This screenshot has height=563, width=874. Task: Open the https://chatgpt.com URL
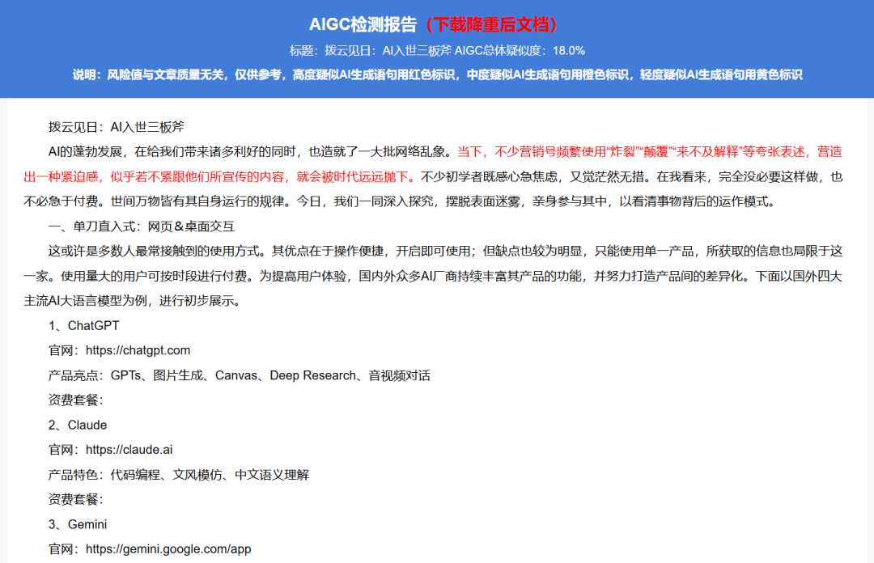[x=138, y=350]
